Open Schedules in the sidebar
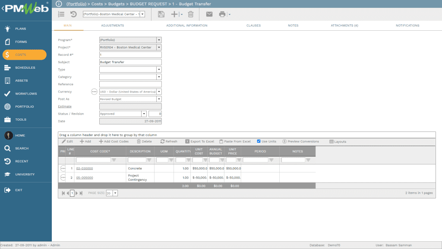 click(x=25, y=67)
